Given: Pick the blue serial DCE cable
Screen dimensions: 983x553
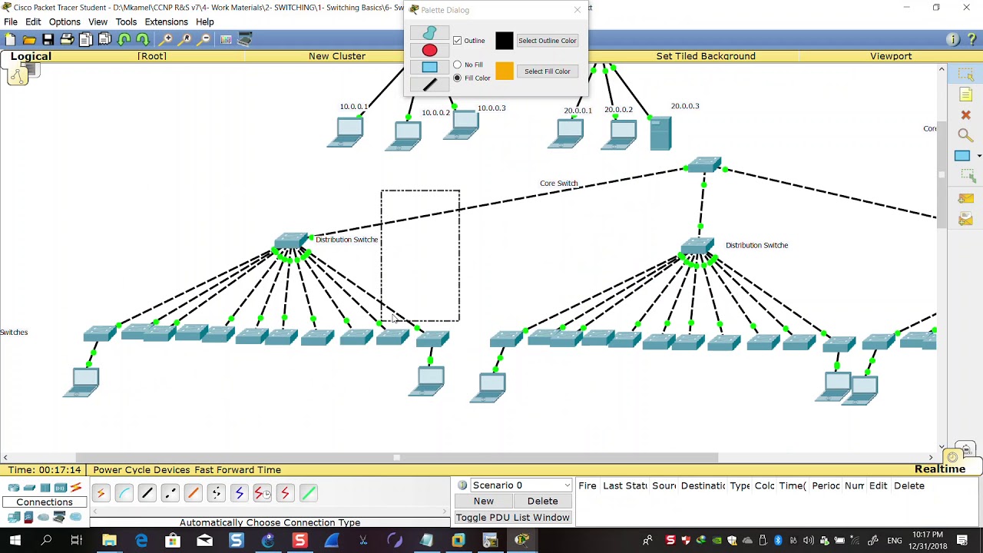Looking at the screenshot, I should point(239,493).
